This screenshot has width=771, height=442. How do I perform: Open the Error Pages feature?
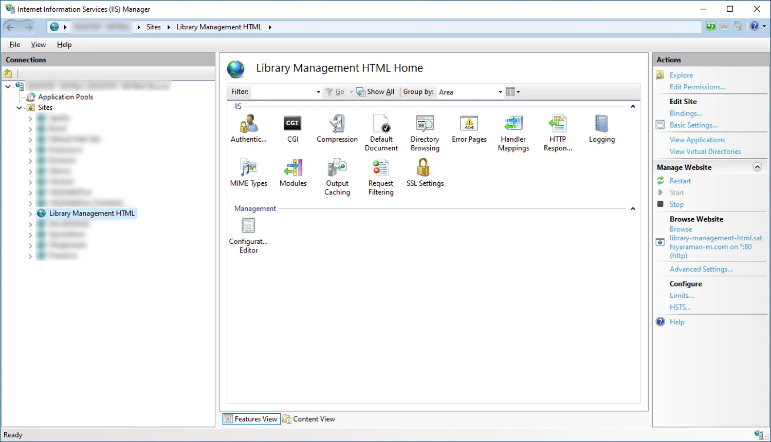coord(469,128)
